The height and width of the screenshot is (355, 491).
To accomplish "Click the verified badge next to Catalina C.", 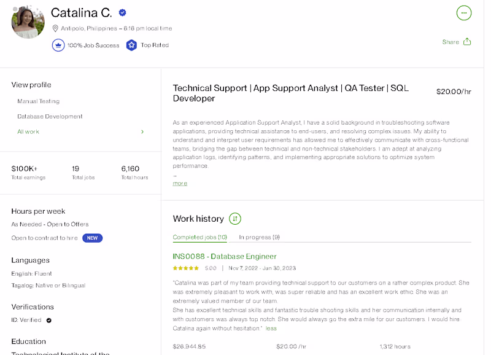I will 123,12.
